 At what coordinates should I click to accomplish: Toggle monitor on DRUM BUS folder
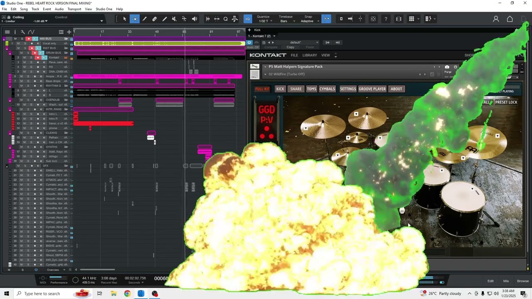41,53
